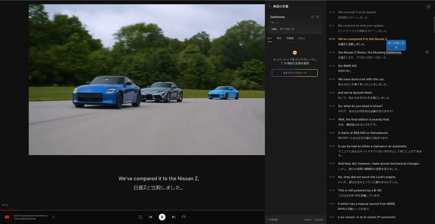Open the playback speed control
The image size is (435, 224).
(184, 217)
